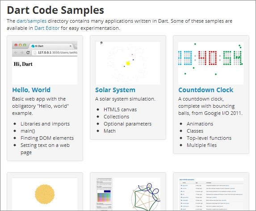Click the 127.0.0.1 address bar in screenshot
The image size is (256, 211).
[x=55, y=53]
